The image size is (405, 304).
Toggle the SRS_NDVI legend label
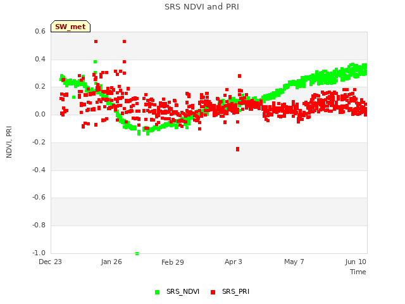point(183,291)
